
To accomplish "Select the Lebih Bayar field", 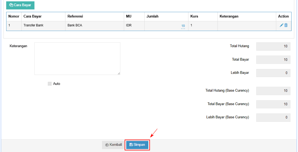I will pyautogui.click(x=273, y=73).
